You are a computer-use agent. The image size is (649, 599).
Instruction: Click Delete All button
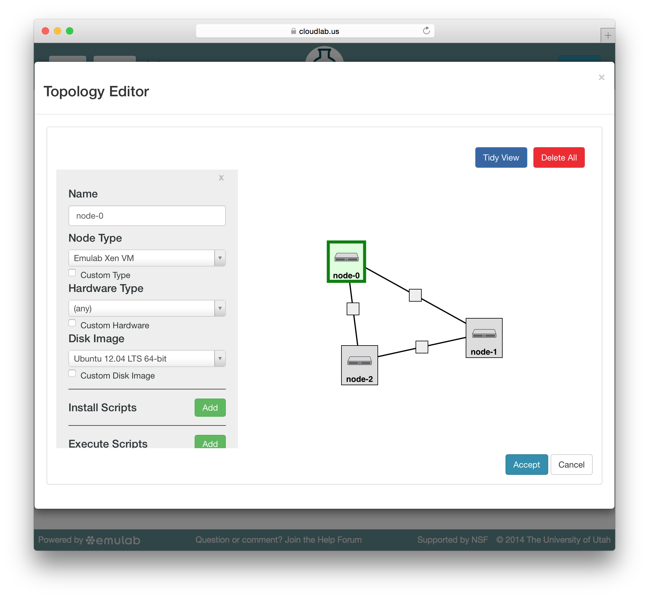point(559,157)
